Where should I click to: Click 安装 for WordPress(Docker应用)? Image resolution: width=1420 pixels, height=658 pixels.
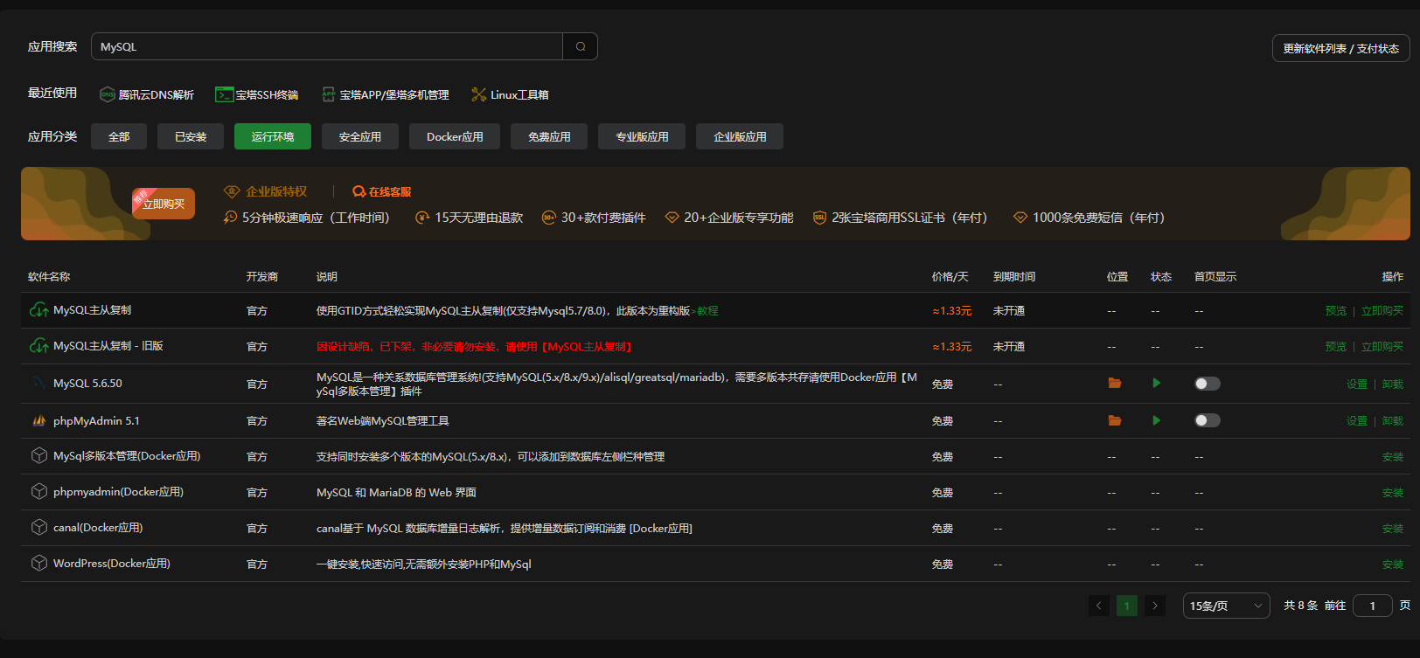point(1392,564)
